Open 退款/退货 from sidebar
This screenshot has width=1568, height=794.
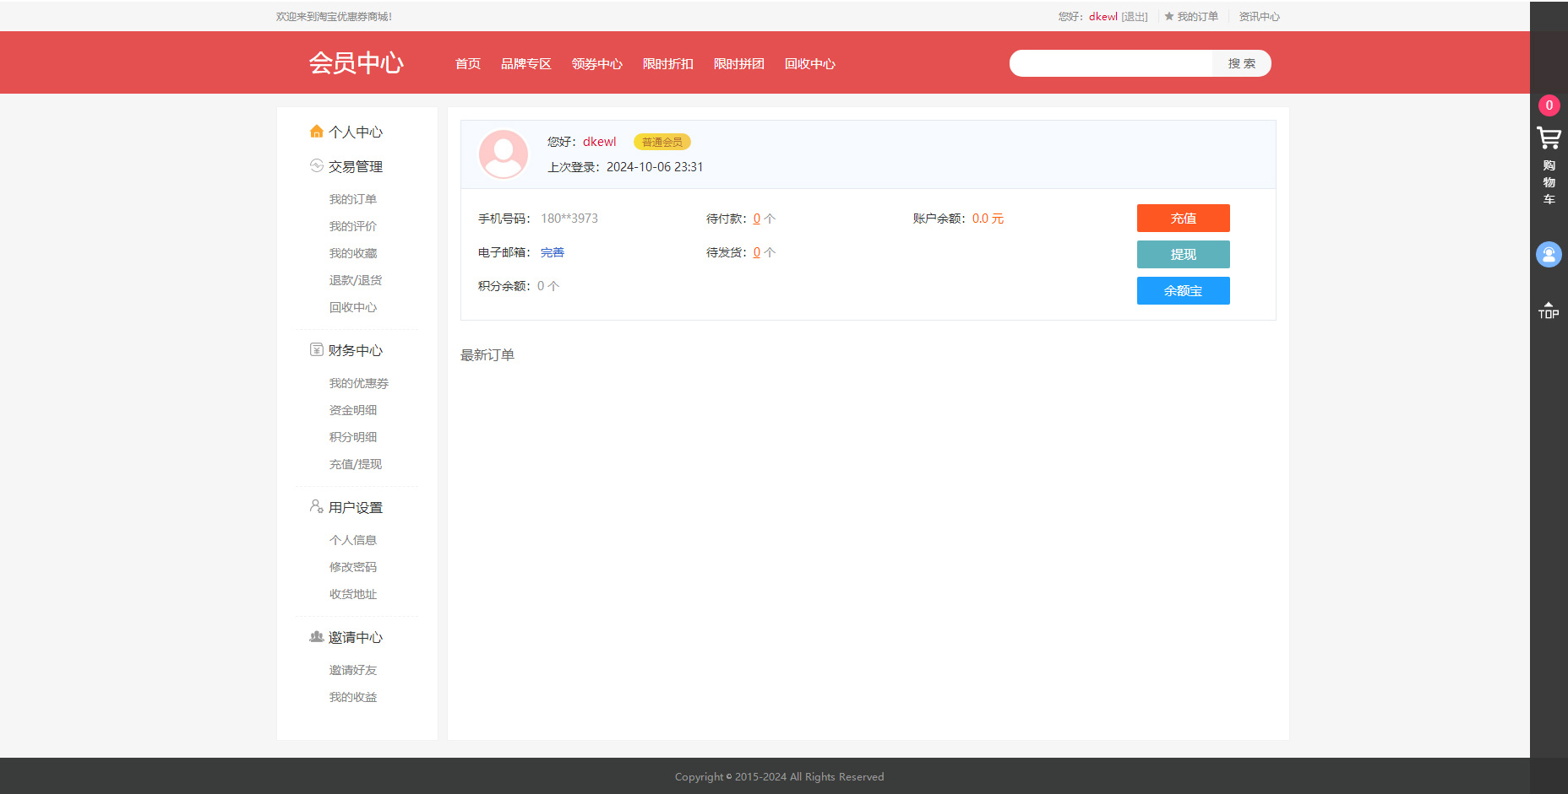[x=355, y=279]
